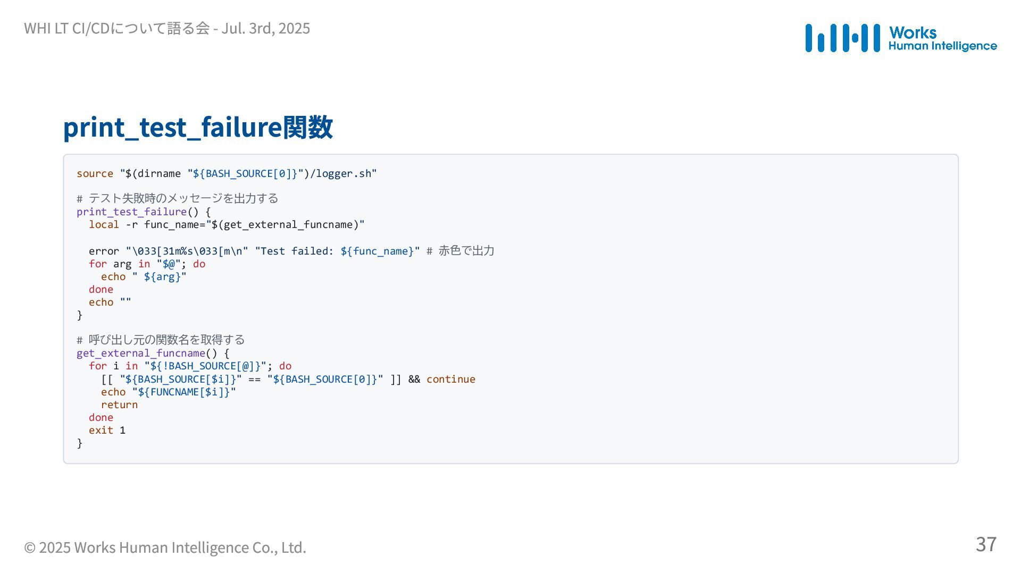Click the print_test_failure() function definition
Viewport: 1021px width, 574px height.
pos(144,212)
